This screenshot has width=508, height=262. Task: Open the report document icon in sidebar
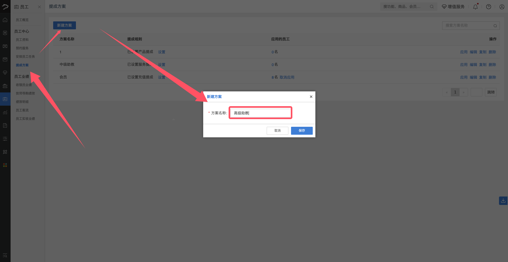(5, 125)
